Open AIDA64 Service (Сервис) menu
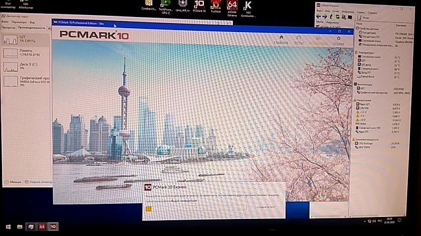The image size is (421, 236). click(361, 12)
